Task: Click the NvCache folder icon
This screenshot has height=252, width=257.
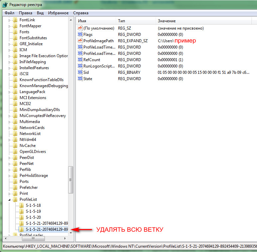Action: coord(15,146)
